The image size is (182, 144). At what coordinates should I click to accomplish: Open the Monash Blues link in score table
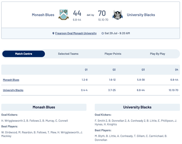pos(11,80)
